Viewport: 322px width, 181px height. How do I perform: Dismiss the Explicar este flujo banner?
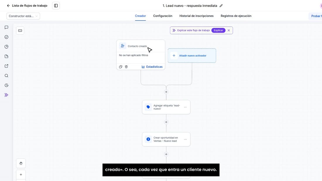pos(229,30)
